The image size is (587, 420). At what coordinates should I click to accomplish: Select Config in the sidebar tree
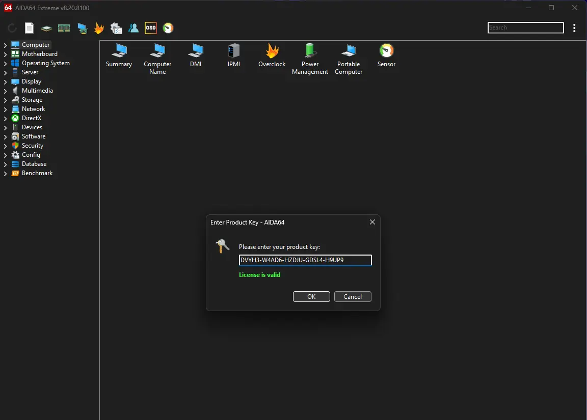31,154
